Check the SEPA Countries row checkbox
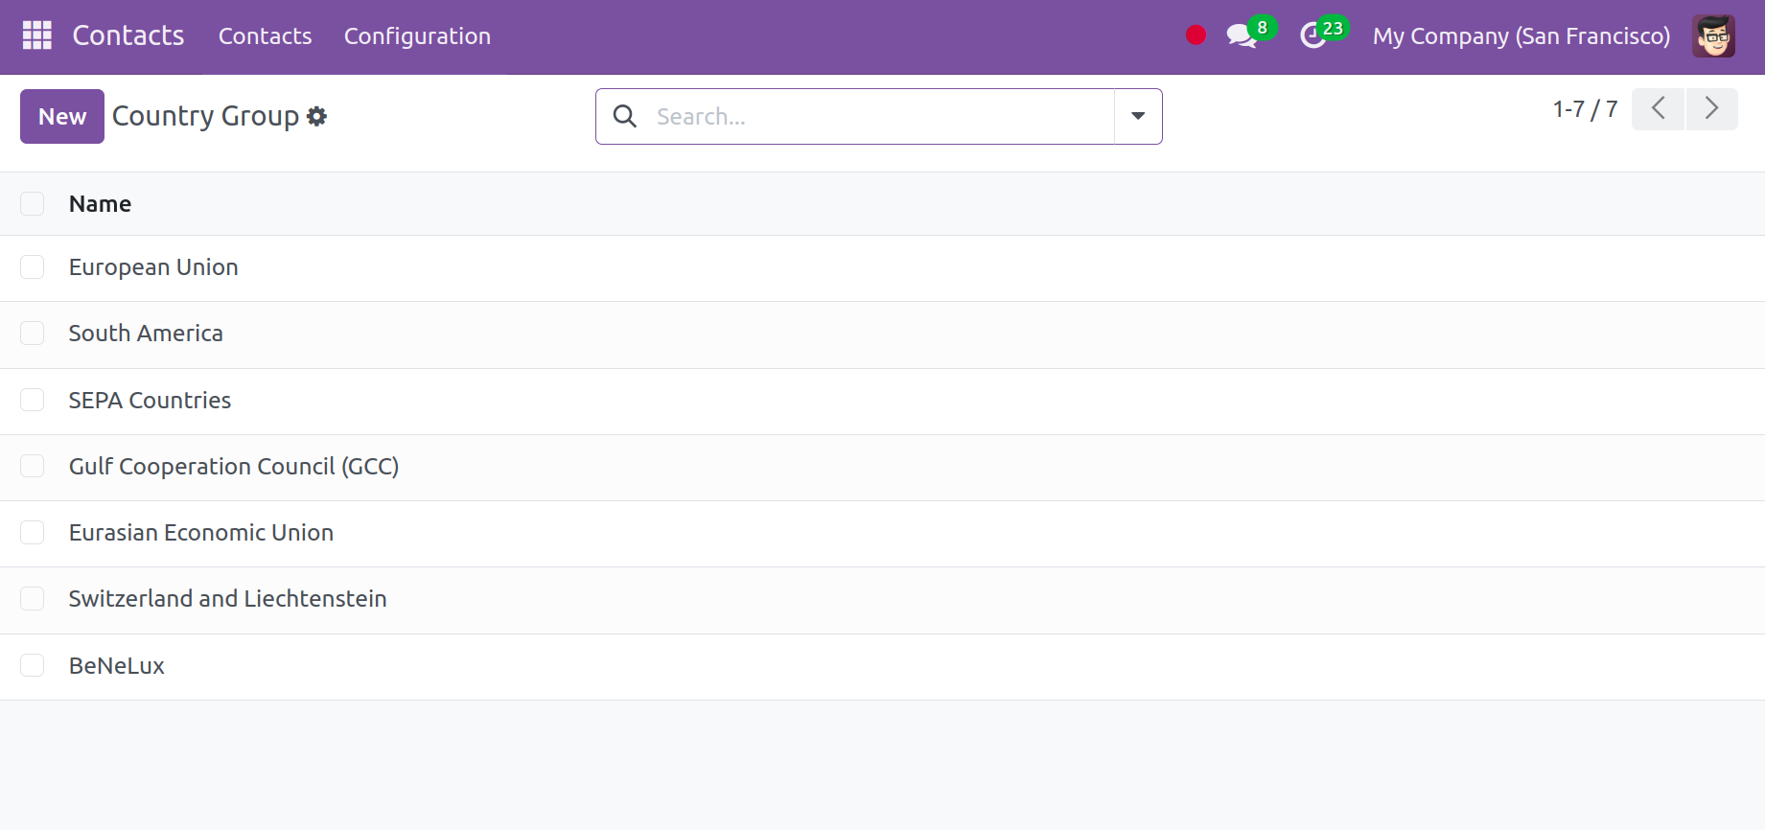 [x=33, y=400]
